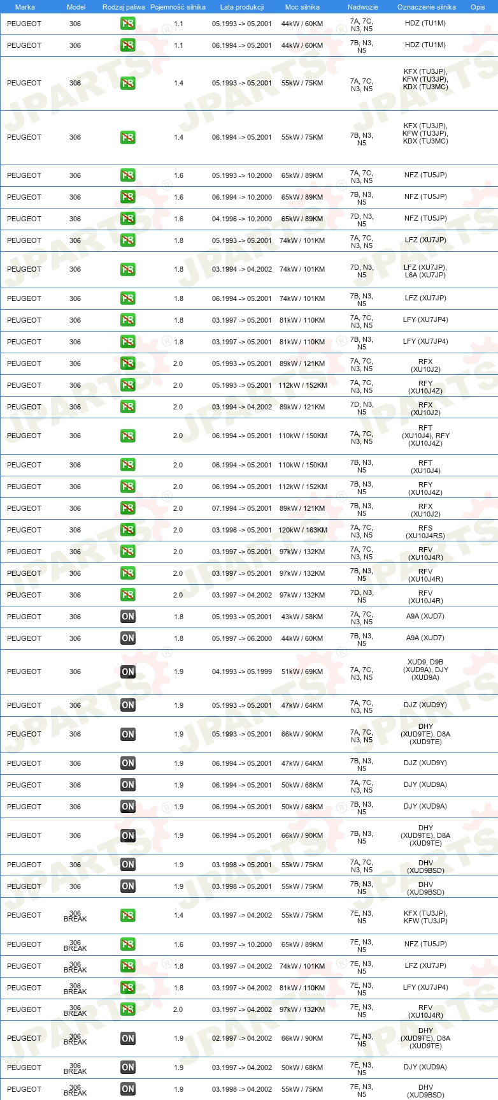
Task: Click the PB icon in the 1.6 hatchback row starting 05.1993
Action: pos(128,175)
